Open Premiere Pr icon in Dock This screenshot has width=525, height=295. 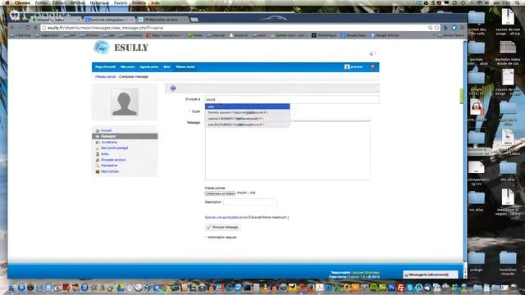click(391, 288)
